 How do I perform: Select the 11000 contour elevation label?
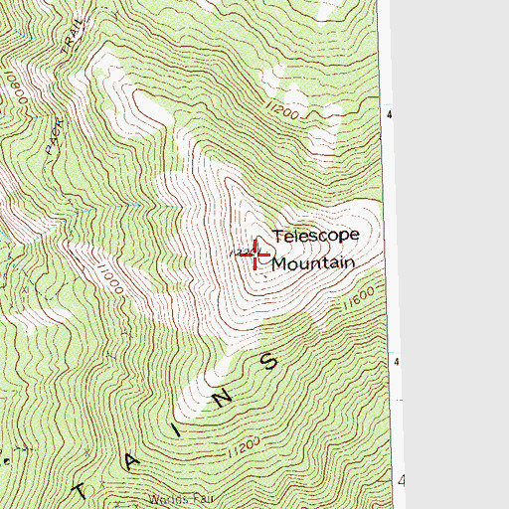tap(110, 279)
